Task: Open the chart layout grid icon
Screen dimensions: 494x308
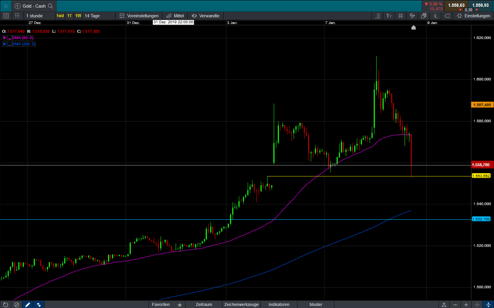Action: pyautogui.click(x=18, y=16)
